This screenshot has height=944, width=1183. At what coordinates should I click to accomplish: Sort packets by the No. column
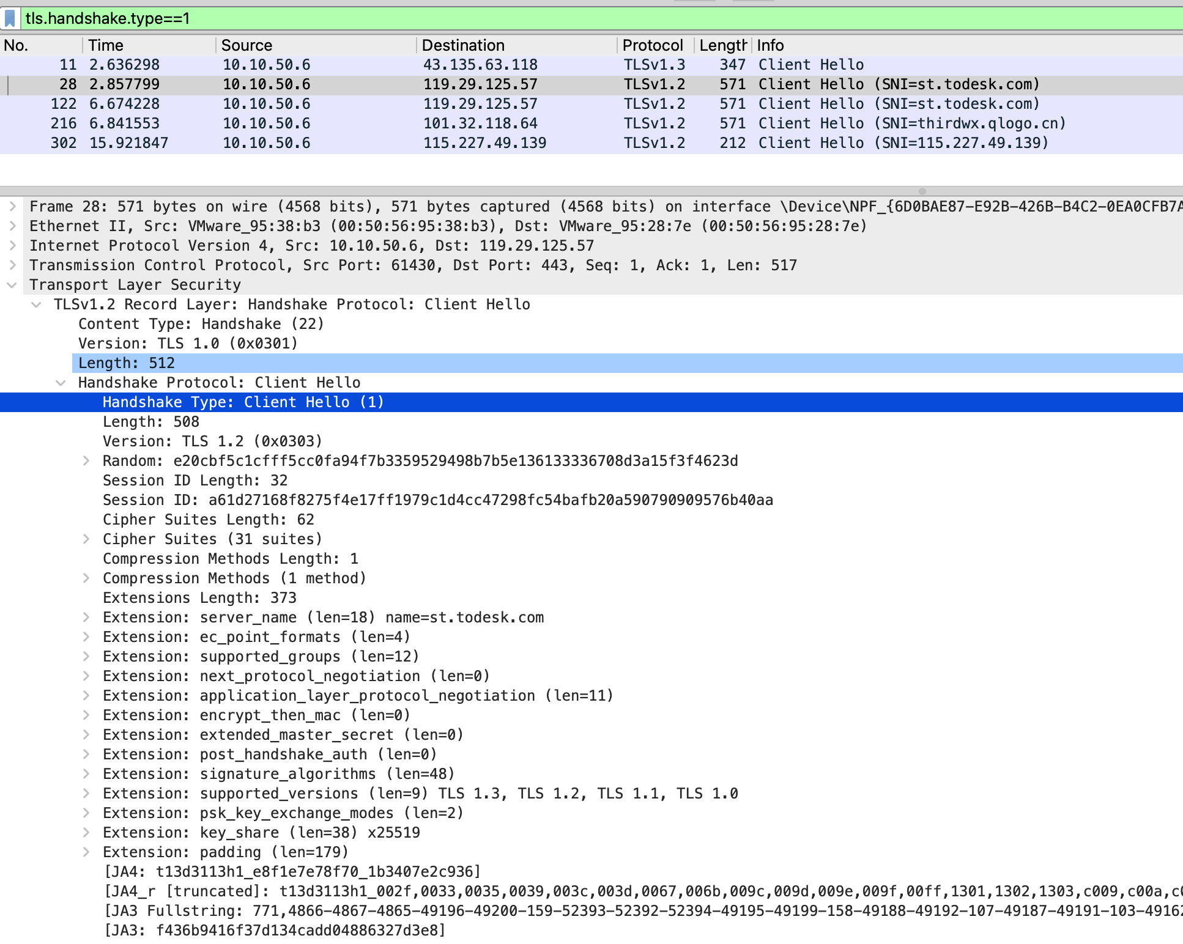click(41, 45)
